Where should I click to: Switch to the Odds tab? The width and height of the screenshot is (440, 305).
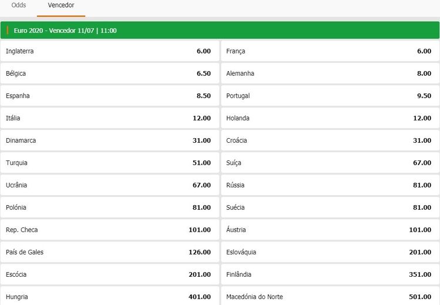(19, 5)
